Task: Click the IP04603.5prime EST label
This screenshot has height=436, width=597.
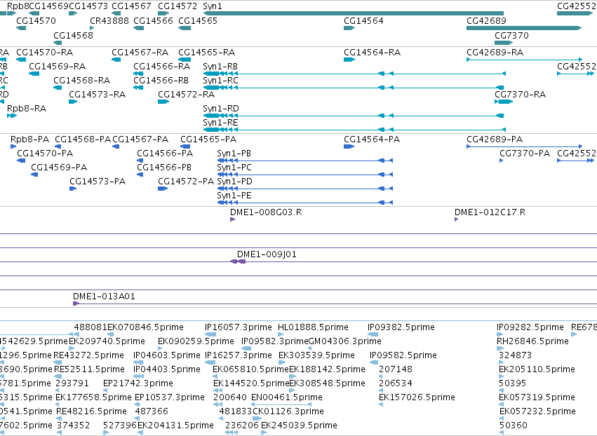Action: (x=167, y=355)
